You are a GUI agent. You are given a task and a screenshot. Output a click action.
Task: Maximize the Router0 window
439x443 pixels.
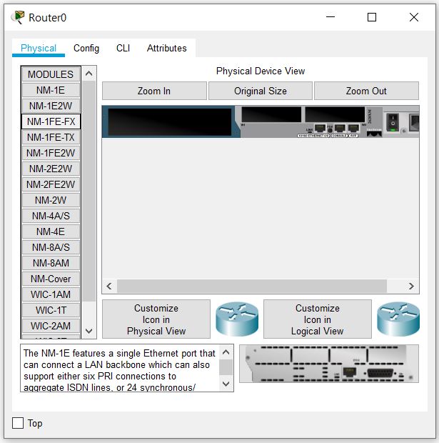pyautogui.click(x=372, y=17)
